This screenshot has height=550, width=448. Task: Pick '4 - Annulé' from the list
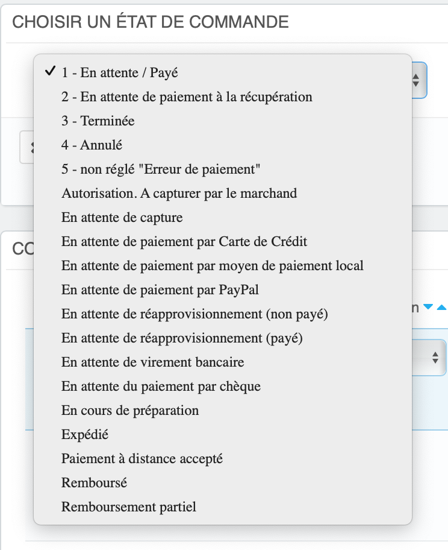click(222, 145)
